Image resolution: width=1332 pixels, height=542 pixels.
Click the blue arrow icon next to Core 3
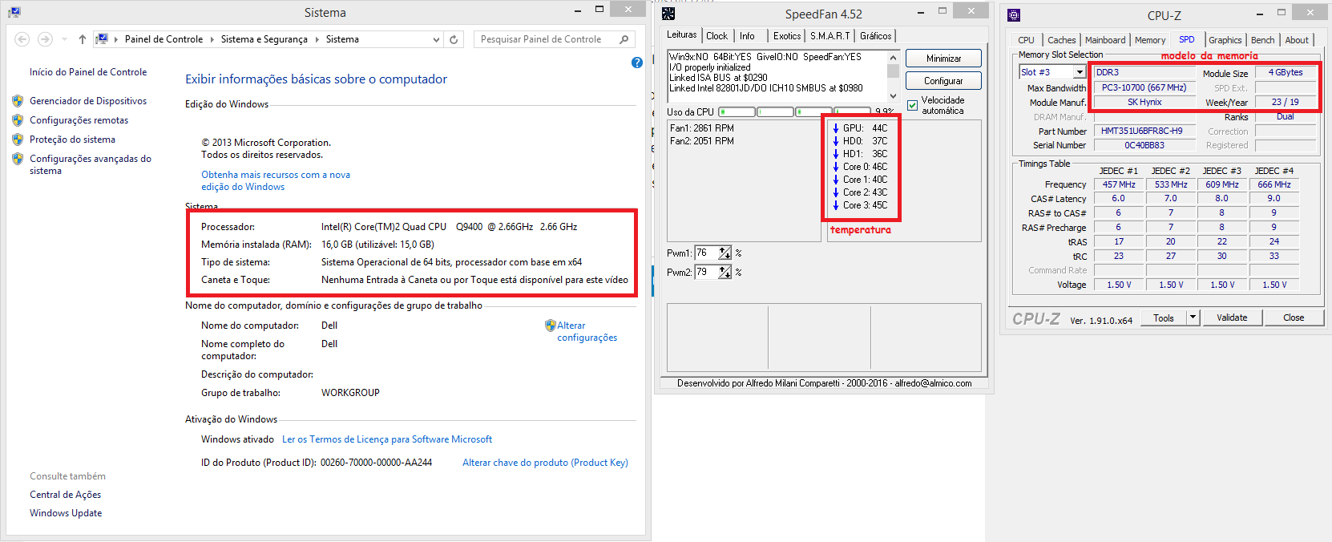pos(836,205)
